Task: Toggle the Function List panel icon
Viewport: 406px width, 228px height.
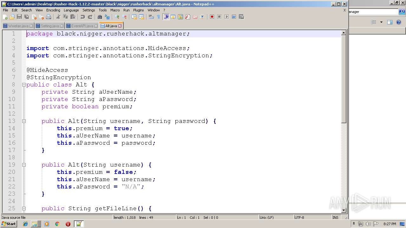Action: 188,17
